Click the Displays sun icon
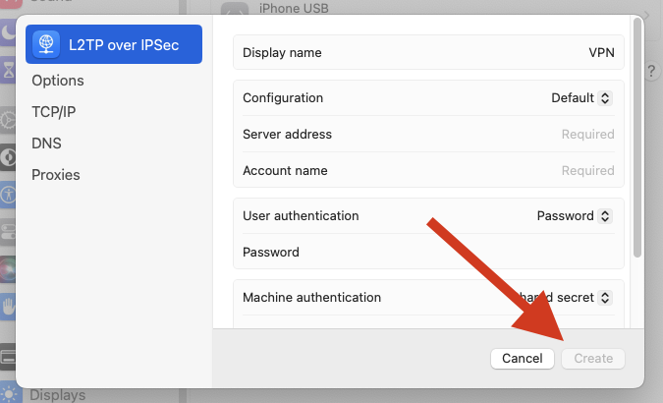Image resolution: width=663 pixels, height=403 pixels. (10, 394)
